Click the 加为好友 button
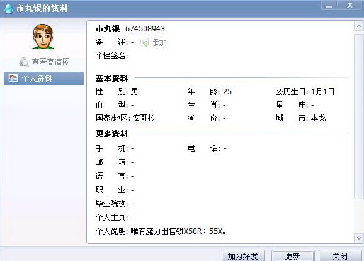 243,256
